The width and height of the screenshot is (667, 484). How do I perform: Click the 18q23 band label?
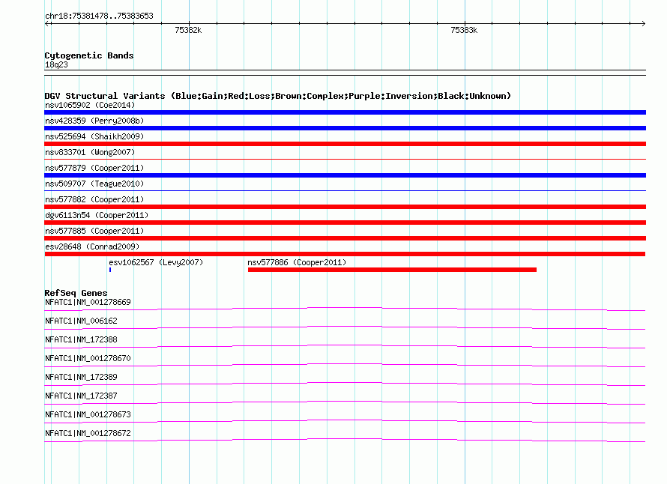pos(56,64)
